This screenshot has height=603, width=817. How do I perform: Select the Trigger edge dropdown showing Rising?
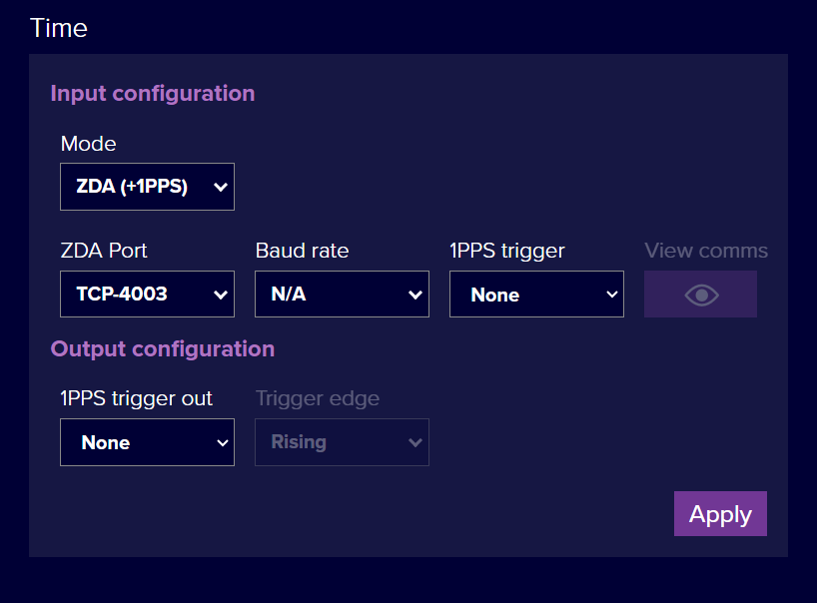(x=342, y=442)
